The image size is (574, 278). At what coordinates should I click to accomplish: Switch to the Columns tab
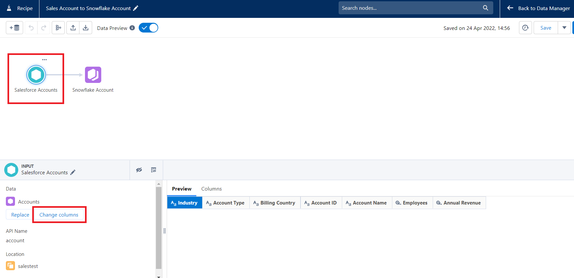point(212,189)
